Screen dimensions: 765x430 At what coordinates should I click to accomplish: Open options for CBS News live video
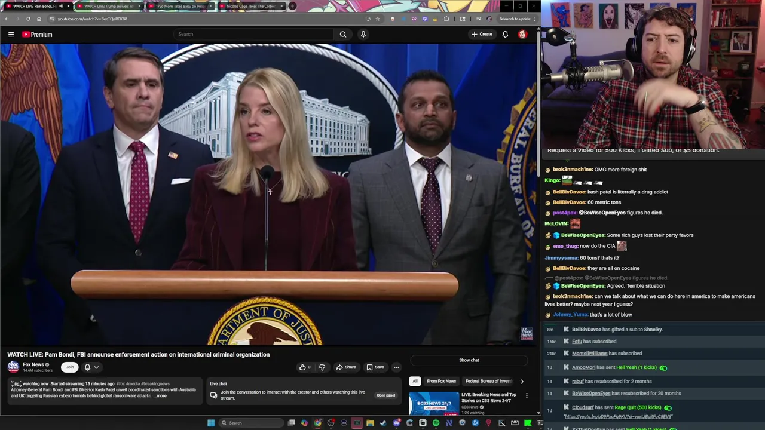click(x=527, y=395)
